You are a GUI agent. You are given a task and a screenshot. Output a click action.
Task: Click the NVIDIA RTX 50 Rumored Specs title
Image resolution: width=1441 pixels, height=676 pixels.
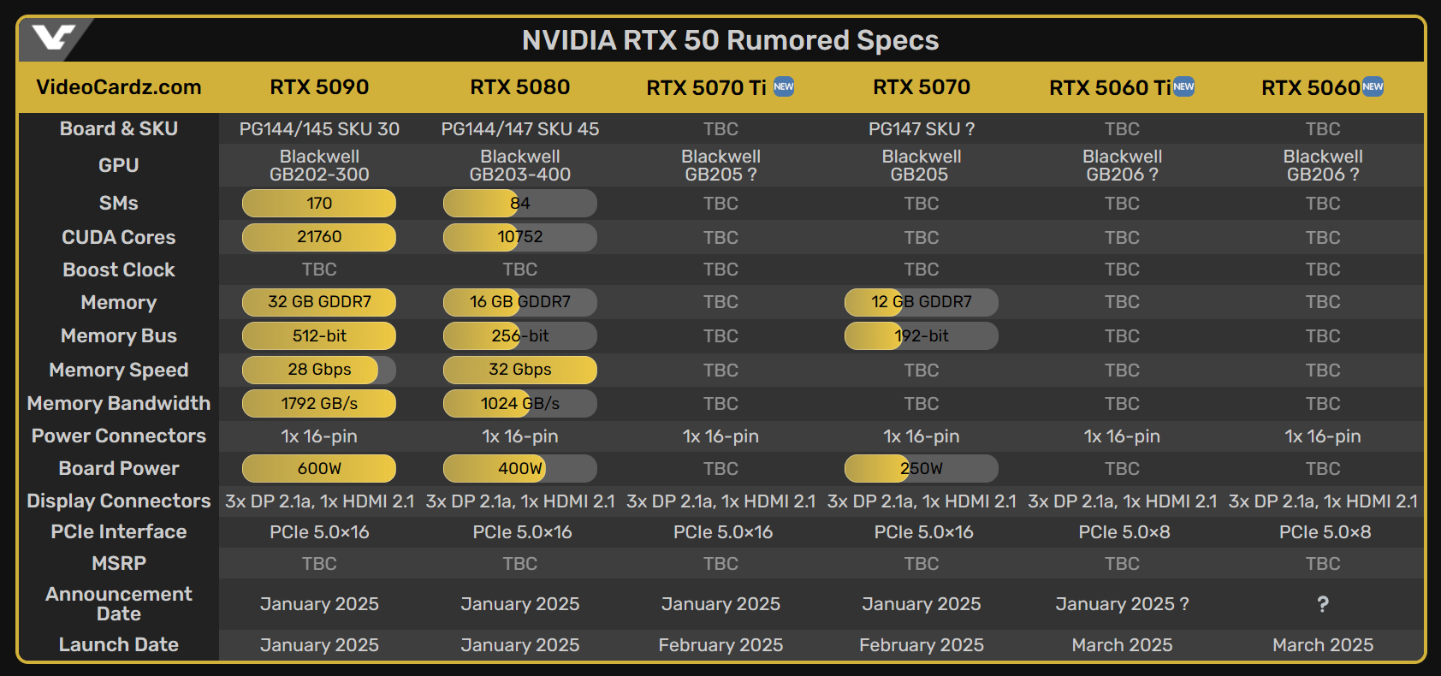[730, 40]
